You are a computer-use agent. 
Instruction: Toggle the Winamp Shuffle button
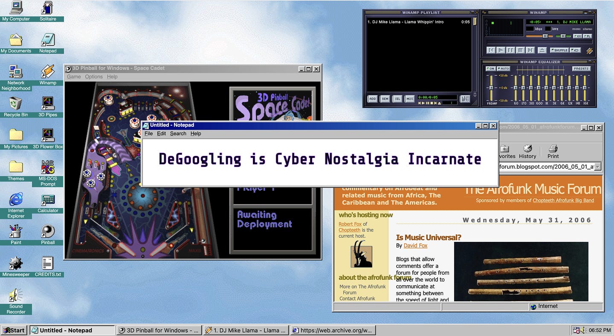click(559, 50)
